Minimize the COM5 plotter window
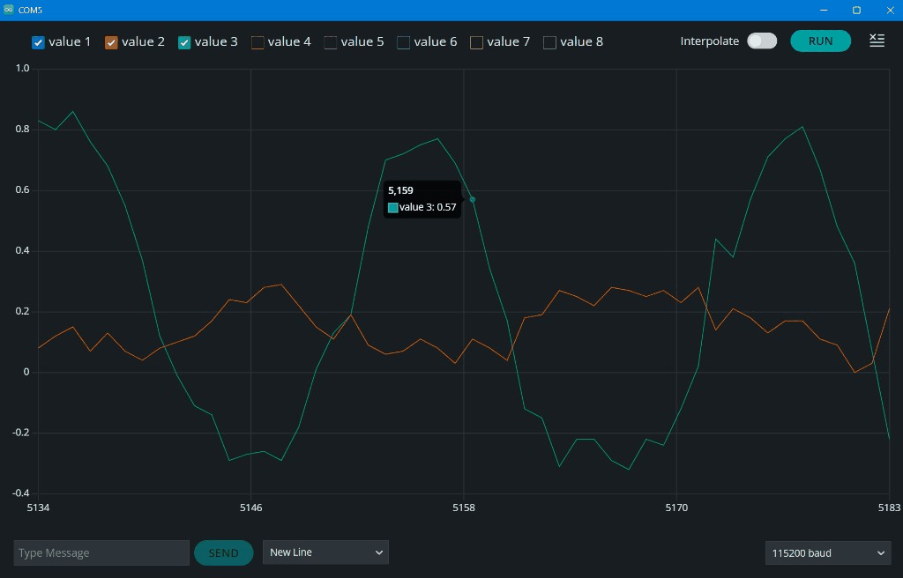The height and width of the screenshot is (578, 903). point(824,10)
